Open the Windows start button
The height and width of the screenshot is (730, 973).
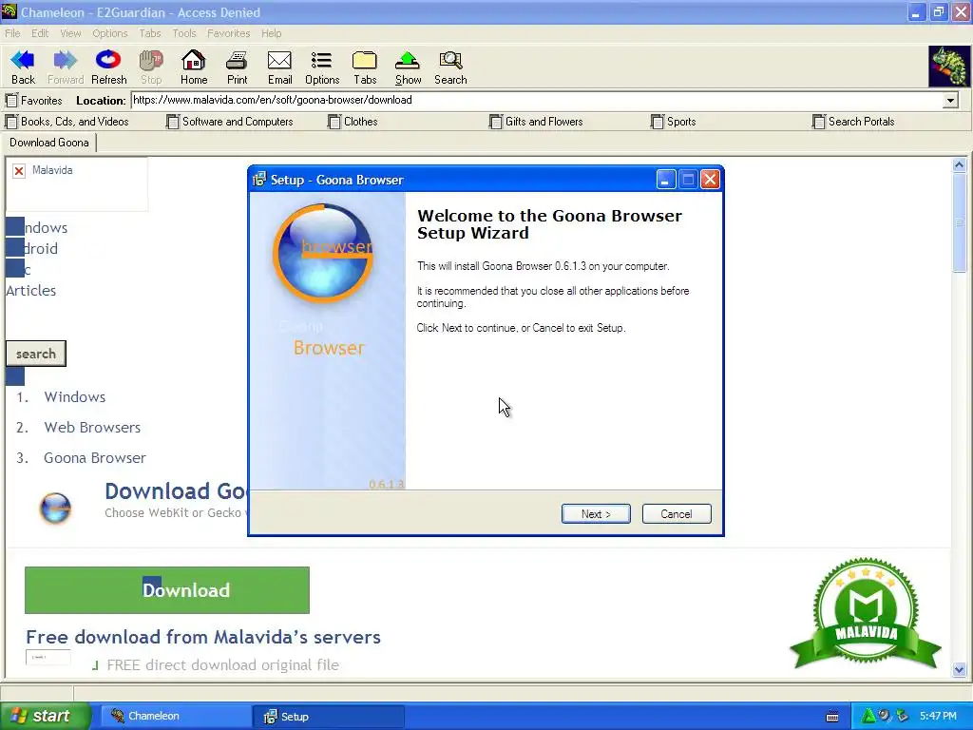tap(45, 717)
